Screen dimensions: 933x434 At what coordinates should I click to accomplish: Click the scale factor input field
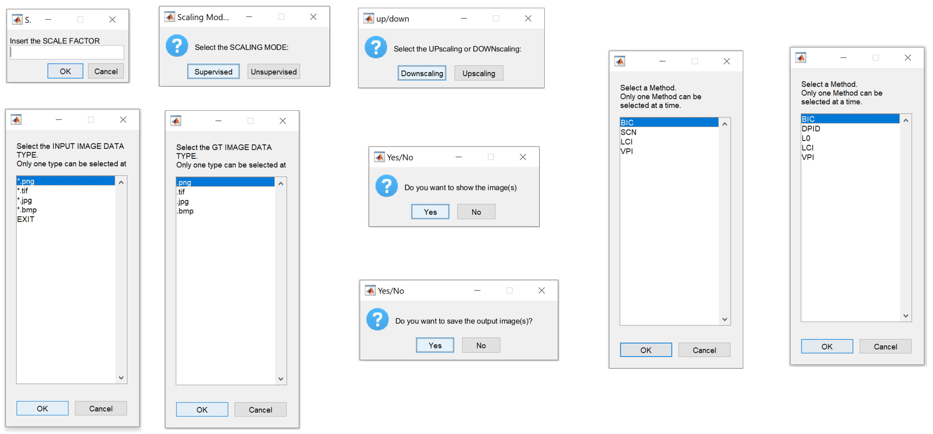(x=67, y=53)
